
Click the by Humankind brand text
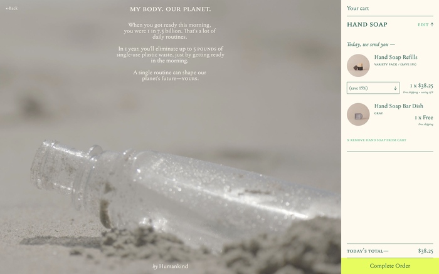click(170, 266)
